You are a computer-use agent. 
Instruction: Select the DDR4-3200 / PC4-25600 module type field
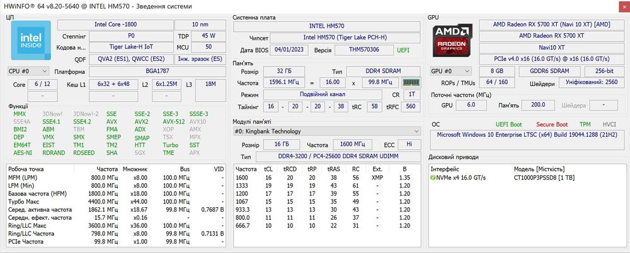coord(338,156)
